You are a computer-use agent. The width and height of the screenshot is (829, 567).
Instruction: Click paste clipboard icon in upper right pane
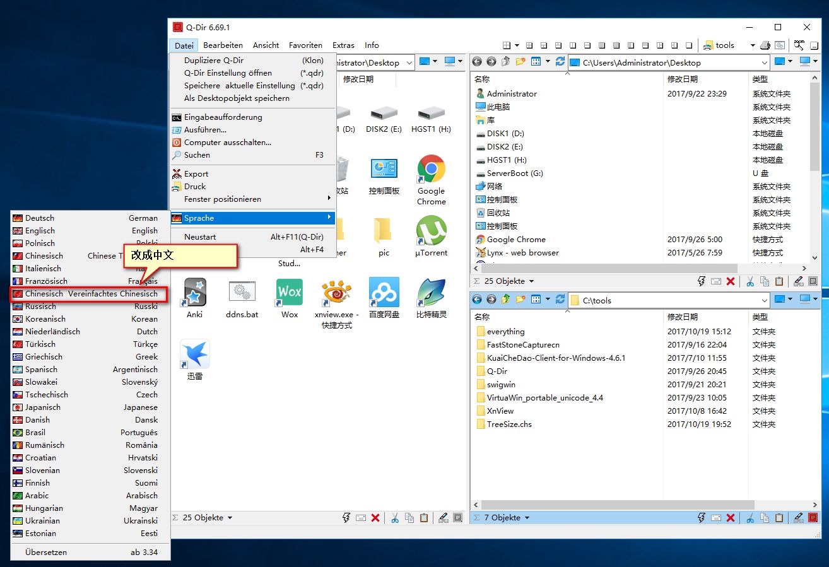tap(779, 281)
